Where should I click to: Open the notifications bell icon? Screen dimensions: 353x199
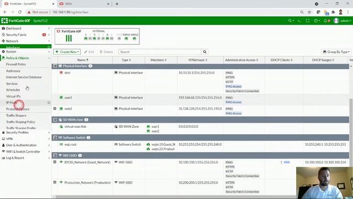pyautogui.click(x=327, y=20)
